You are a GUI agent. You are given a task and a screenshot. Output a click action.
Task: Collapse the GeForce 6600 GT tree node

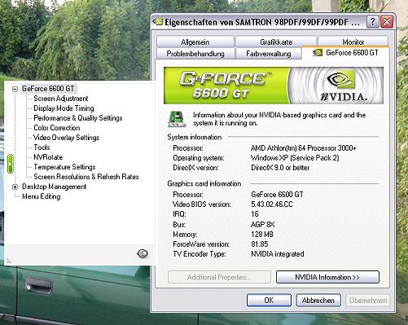15,89
